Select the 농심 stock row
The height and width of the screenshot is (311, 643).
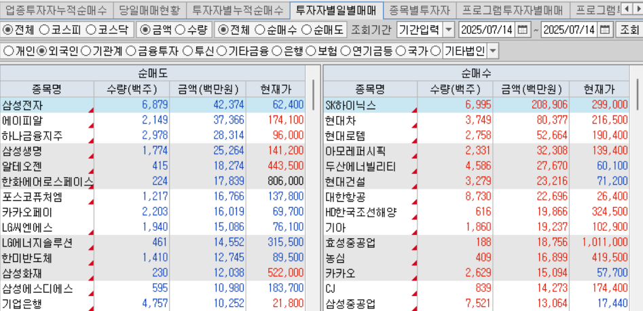click(x=476, y=258)
